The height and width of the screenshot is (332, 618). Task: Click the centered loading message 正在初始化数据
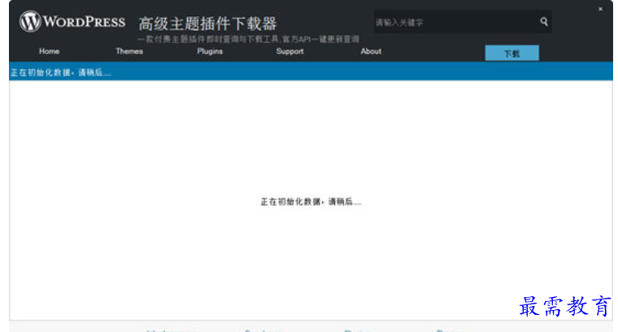pyautogui.click(x=311, y=202)
